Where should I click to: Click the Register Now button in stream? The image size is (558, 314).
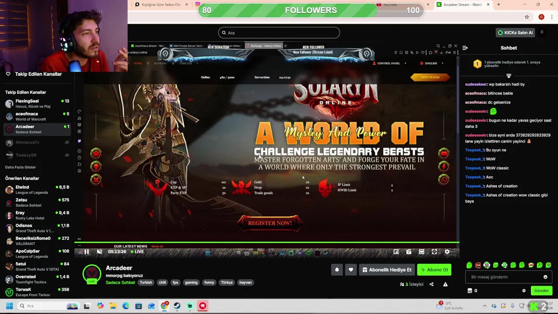click(270, 223)
